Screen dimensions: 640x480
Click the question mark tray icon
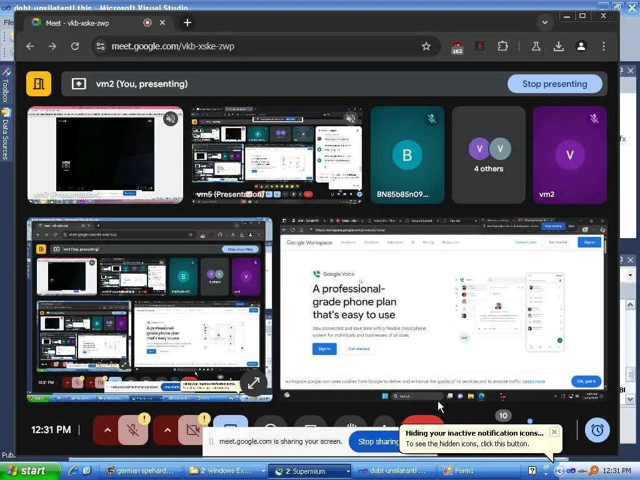tap(532, 471)
